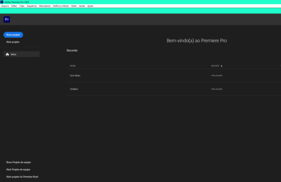Click the Adobe Premiere Pro title bar icon
The height and width of the screenshot is (182, 281).
tap(2, 2)
